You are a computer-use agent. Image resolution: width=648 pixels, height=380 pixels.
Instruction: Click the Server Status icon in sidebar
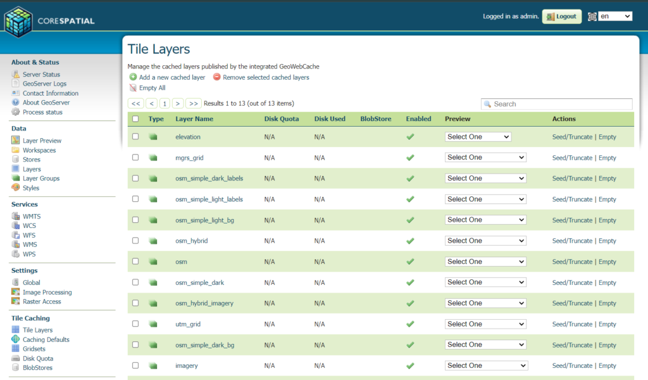pyautogui.click(x=16, y=75)
